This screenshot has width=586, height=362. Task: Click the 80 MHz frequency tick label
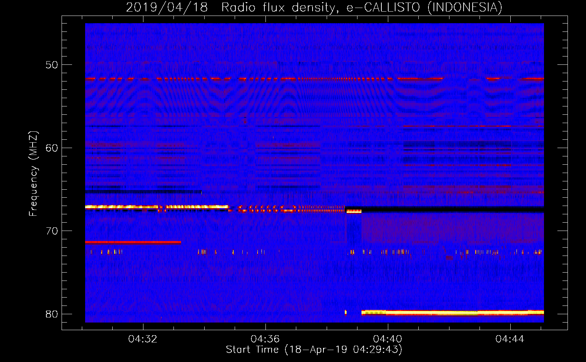tap(52, 314)
